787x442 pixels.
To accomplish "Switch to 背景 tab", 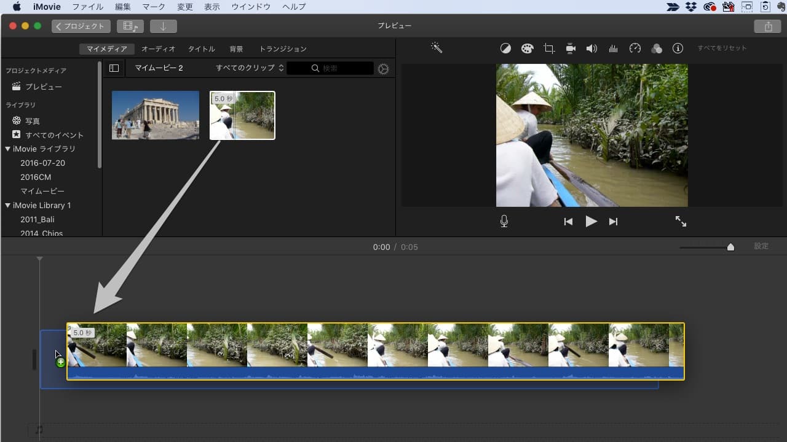I will coord(236,49).
